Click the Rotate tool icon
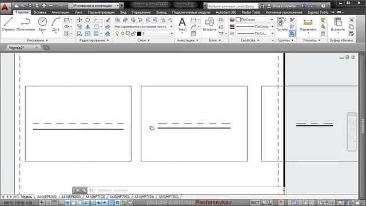The height and width of the screenshot is (206, 366). [87, 20]
